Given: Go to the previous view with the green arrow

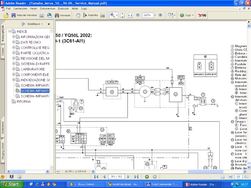Looking at the screenshot, I should (147, 177).
